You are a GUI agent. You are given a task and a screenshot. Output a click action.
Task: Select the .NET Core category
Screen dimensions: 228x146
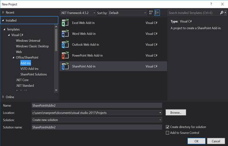tap(22, 80)
